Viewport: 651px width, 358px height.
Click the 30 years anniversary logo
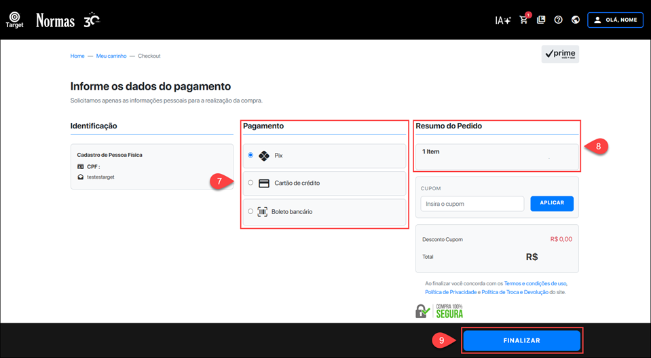(x=92, y=20)
